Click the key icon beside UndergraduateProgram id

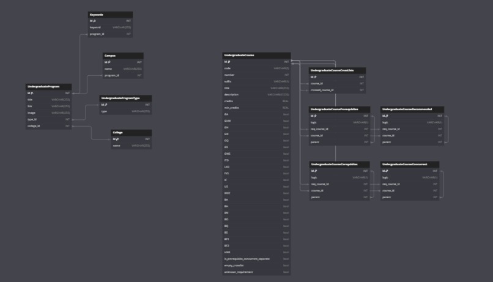click(x=32, y=93)
